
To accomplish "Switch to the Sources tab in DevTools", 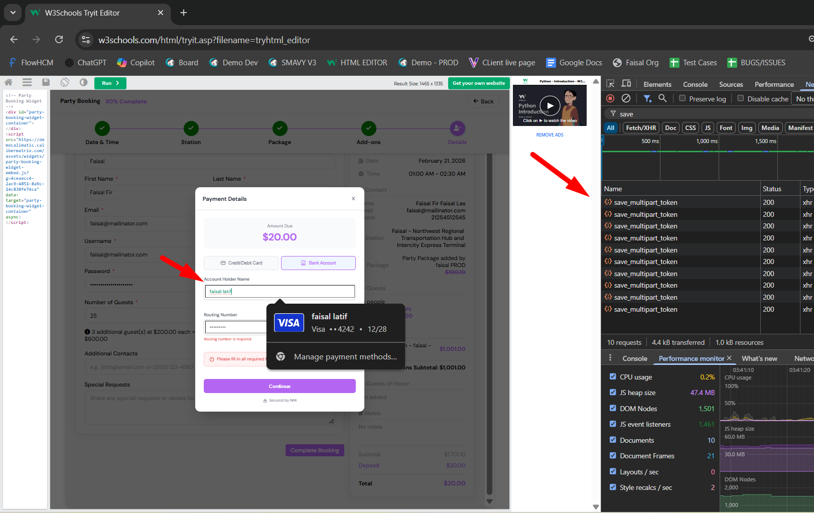I will click(x=731, y=84).
